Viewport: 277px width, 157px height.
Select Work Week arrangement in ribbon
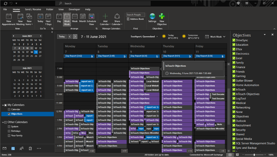pos(67,19)
